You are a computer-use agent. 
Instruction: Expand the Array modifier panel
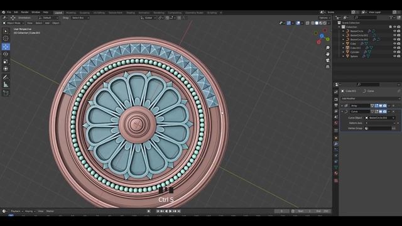[342, 105]
